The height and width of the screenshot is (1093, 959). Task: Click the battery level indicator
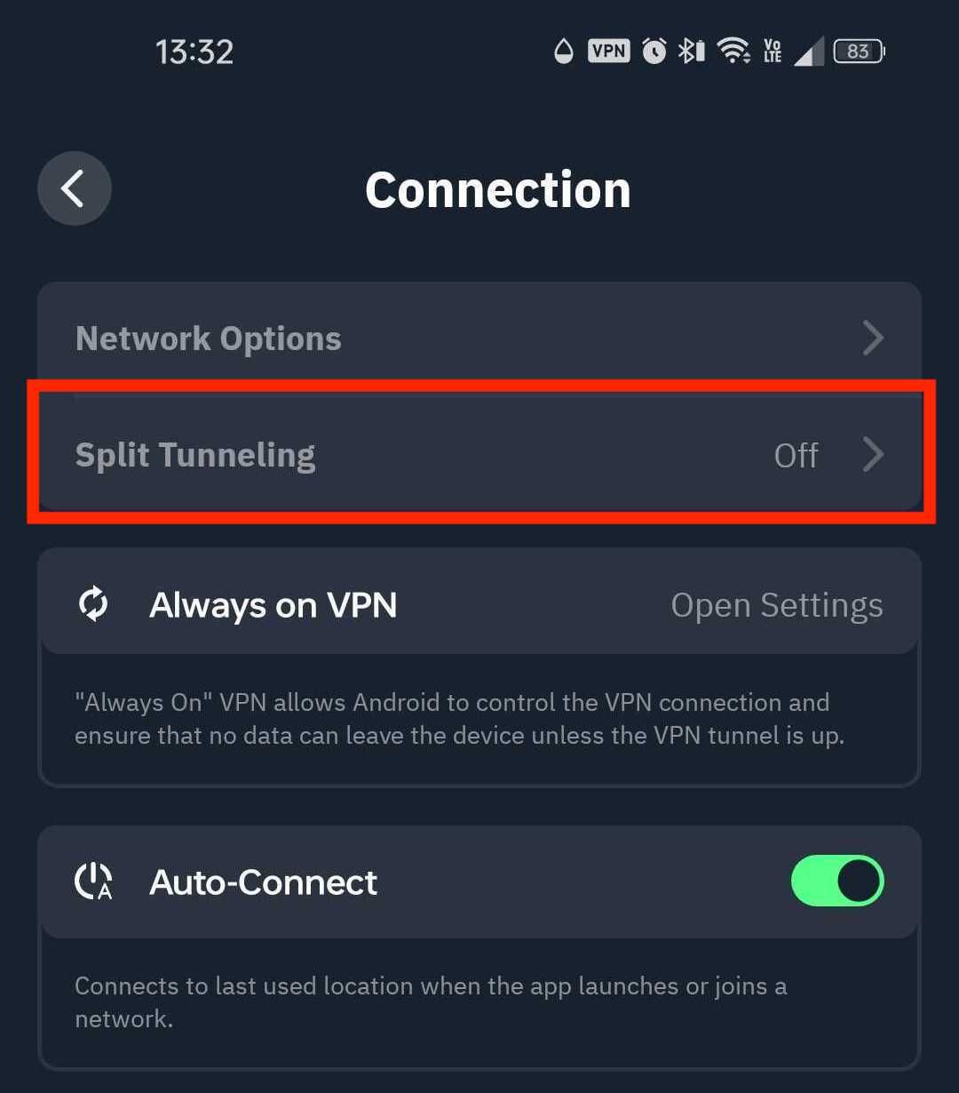[858, 51]
